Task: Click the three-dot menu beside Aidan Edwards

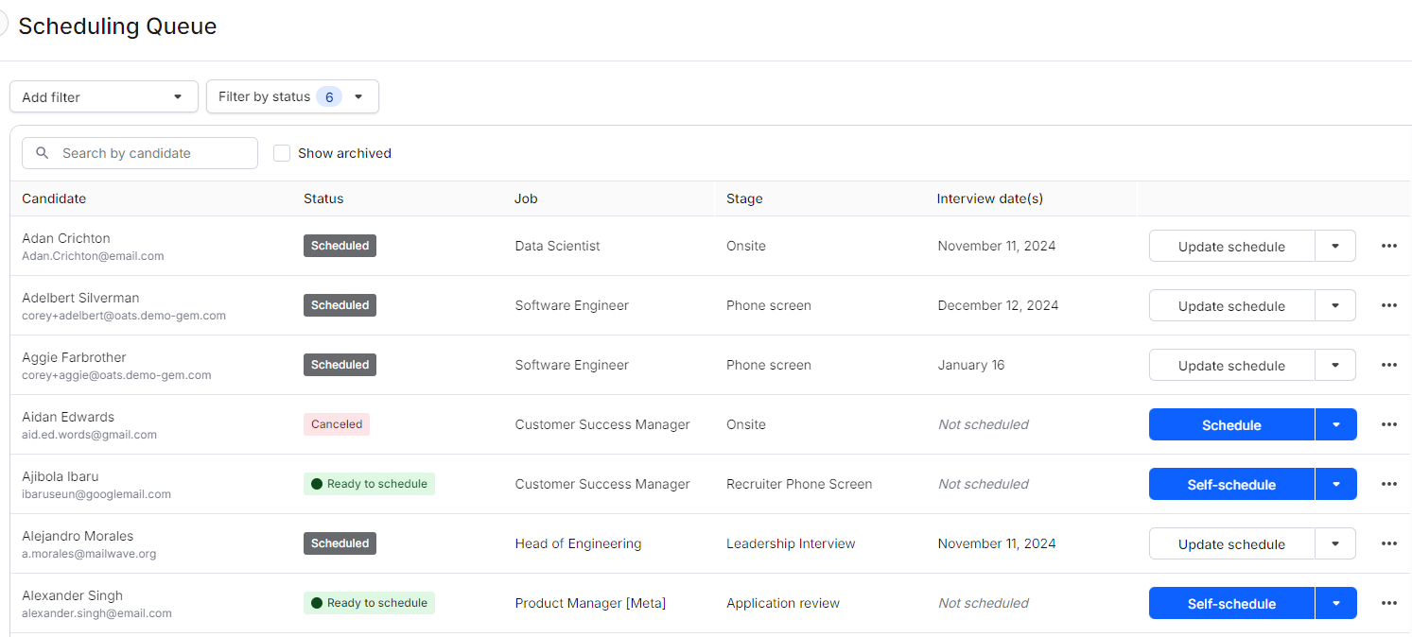Action: click(x=1388, y=424)
